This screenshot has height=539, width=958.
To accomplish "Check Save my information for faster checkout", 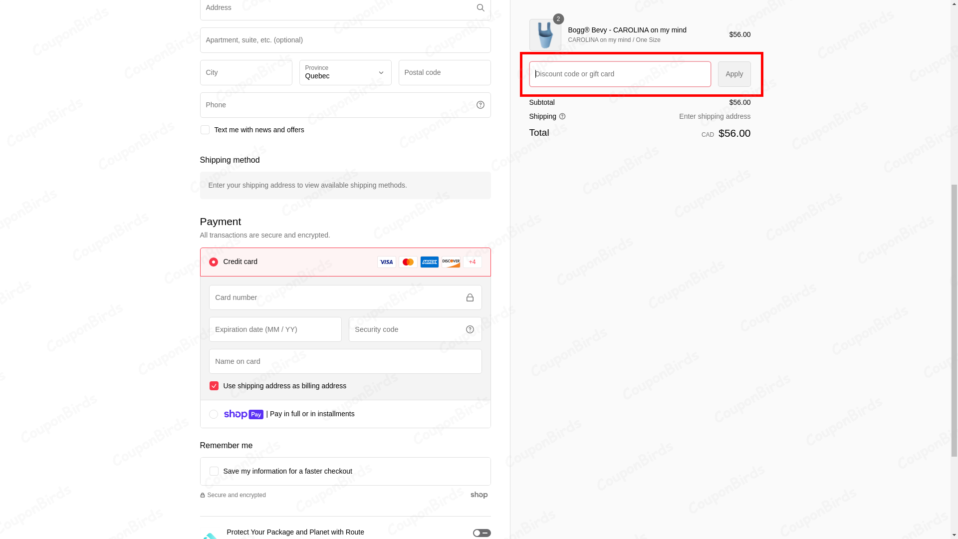I will point(214,471).
